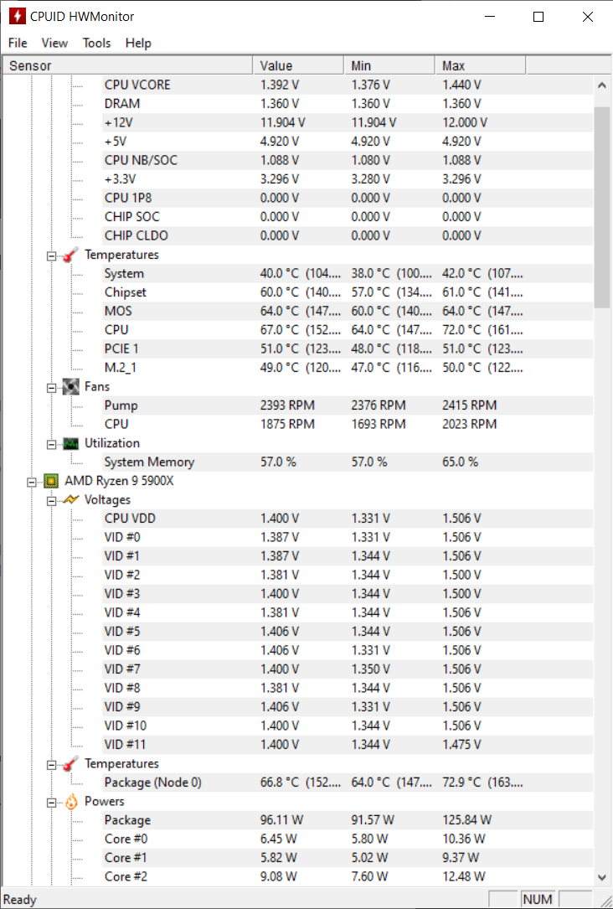The width and height of the screenshot is (613, 909).
Task: Select the +5V row
Action: 347,142
